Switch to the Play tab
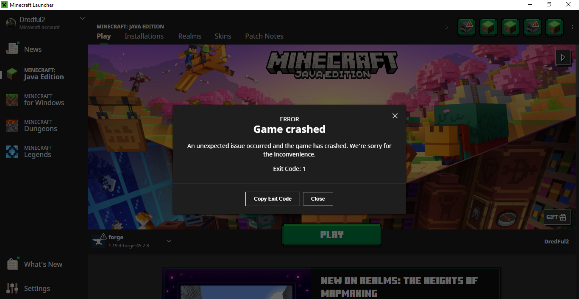This screenshot has height=299, width=579. [x=104, y=36]
